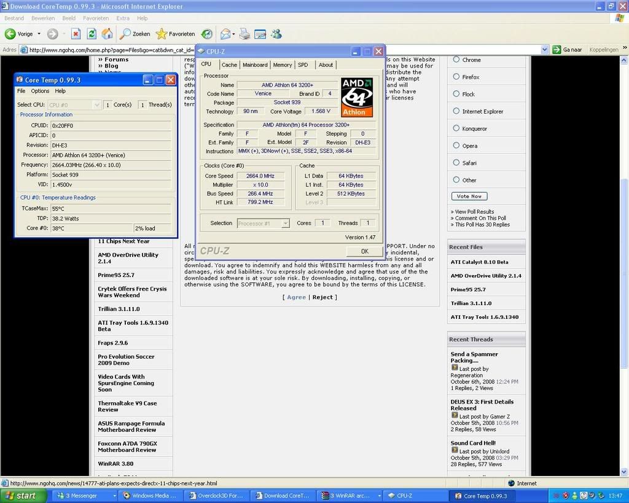Expand the WinRAR taskbar group arrow
Screen dimensions: 629x503
[378, 496]
